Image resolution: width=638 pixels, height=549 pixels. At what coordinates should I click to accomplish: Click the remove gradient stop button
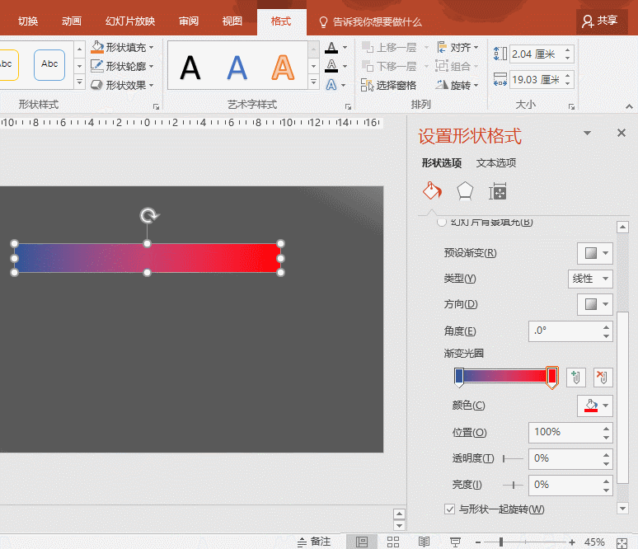click(603, 378)
